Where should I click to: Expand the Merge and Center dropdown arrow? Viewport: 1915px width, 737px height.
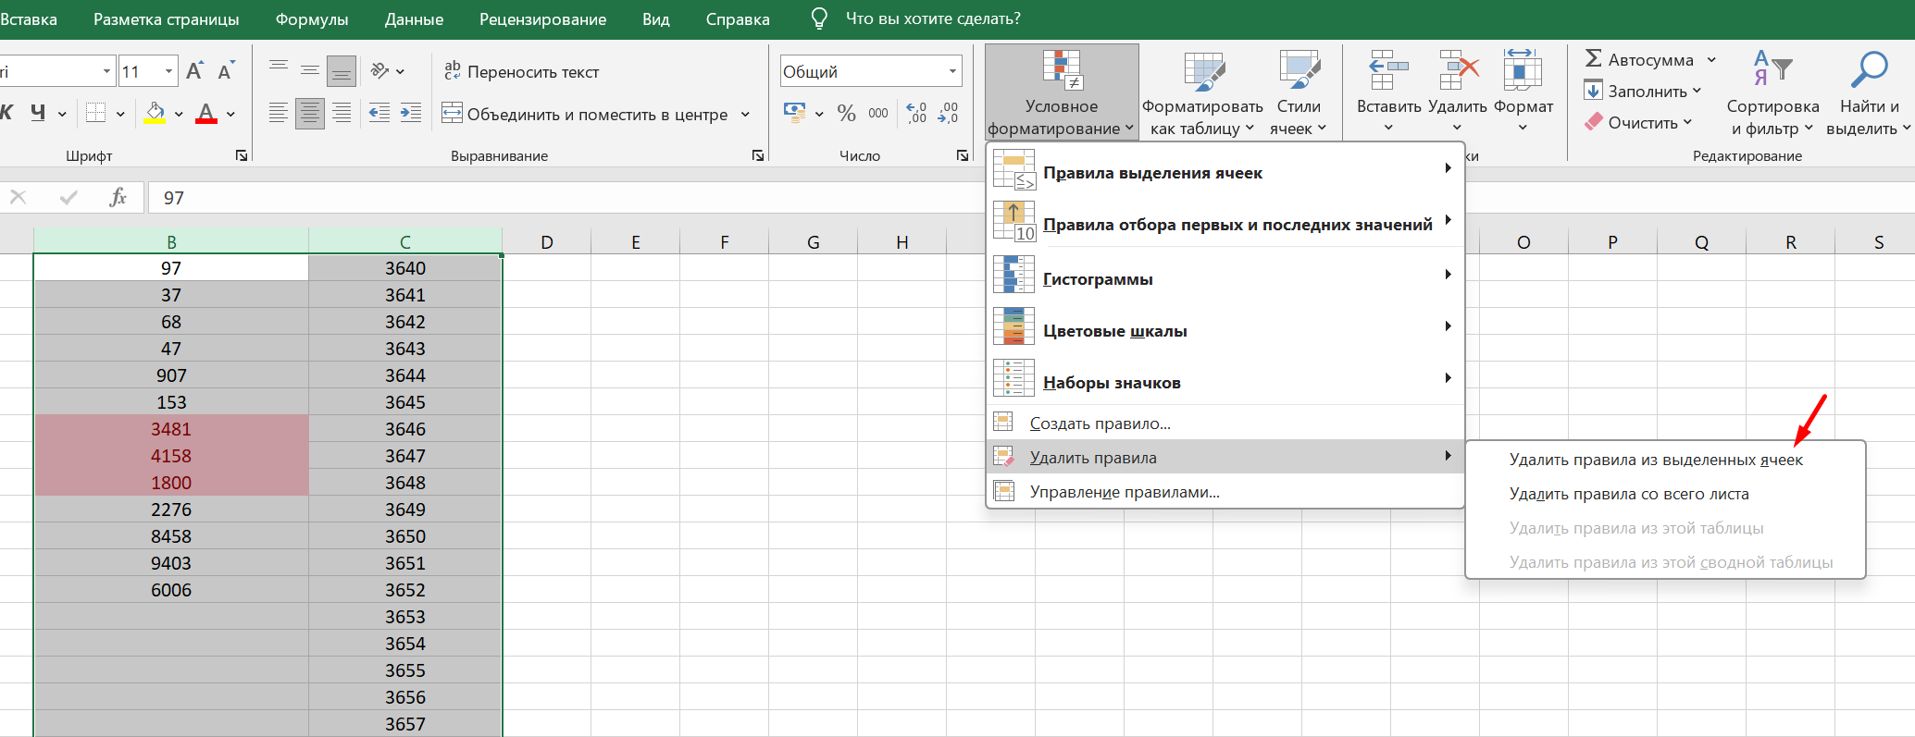pyautogui.click(x=745, y=115)
